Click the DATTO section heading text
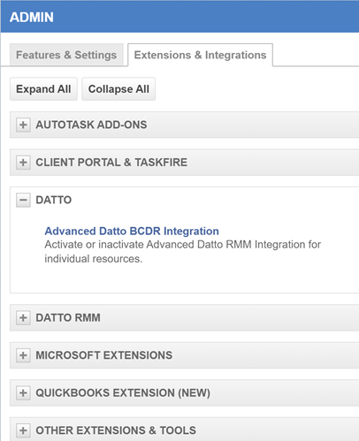Screen dimensions: 359x441 click(54, 200)
